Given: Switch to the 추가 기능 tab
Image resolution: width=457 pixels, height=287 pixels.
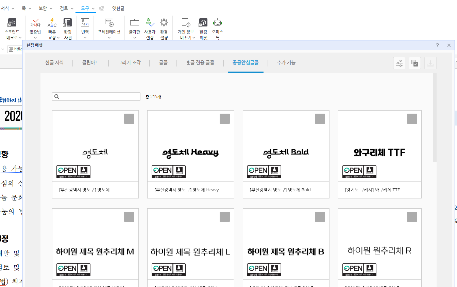Looking at the screenshot, I should pos(286,63).
